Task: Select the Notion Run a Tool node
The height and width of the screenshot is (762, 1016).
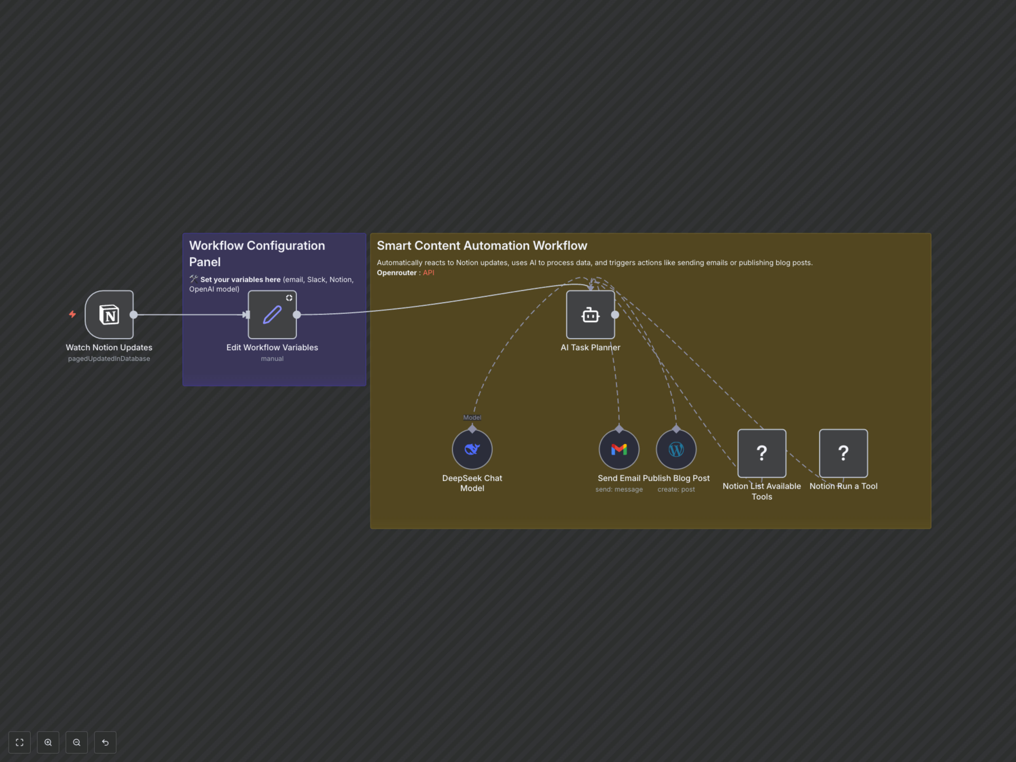Action: pyautogui.click(x=843, y=453)
